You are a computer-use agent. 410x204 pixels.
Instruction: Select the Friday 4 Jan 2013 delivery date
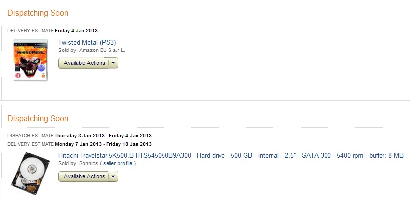(x=76, y=31)
